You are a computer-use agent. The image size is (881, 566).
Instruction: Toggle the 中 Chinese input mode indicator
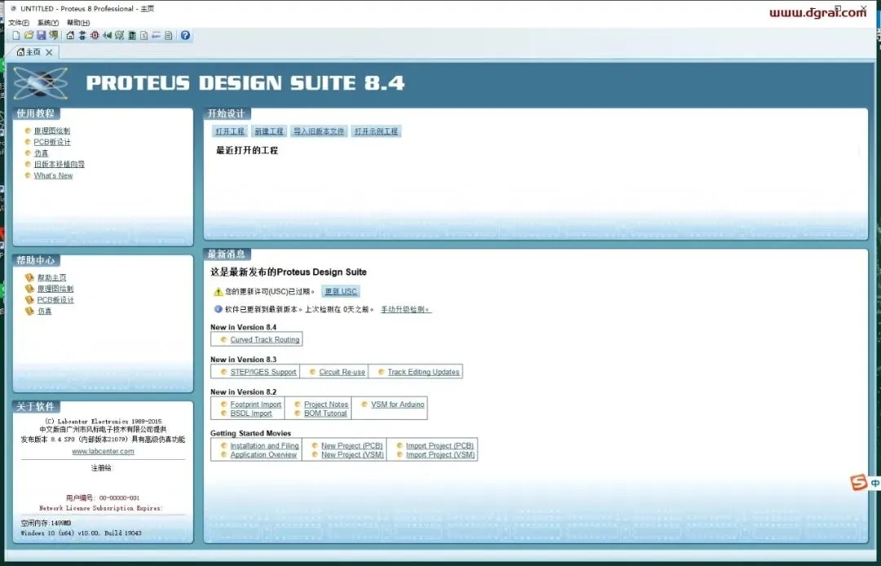874,483
